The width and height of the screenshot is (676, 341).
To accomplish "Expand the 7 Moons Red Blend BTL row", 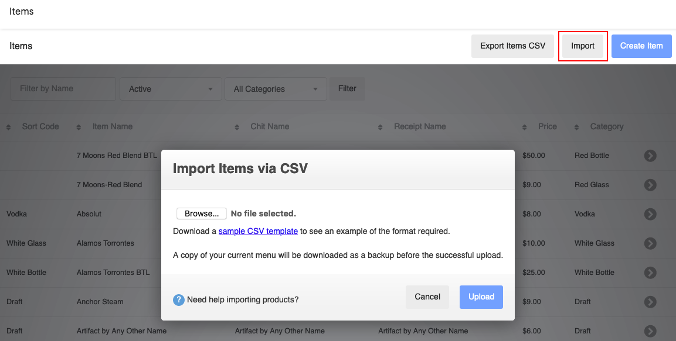I will click(650, 156).
